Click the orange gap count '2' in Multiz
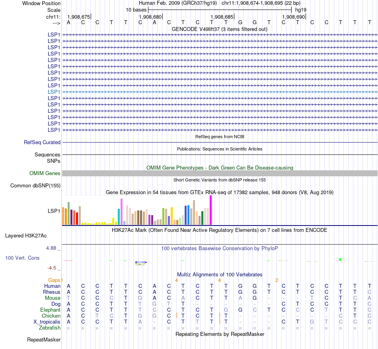Screen dimensions: 378x349 tap(277, 280)
